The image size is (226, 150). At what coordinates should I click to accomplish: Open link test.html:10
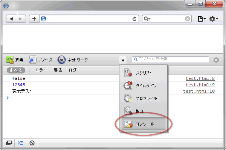[199, 91]
